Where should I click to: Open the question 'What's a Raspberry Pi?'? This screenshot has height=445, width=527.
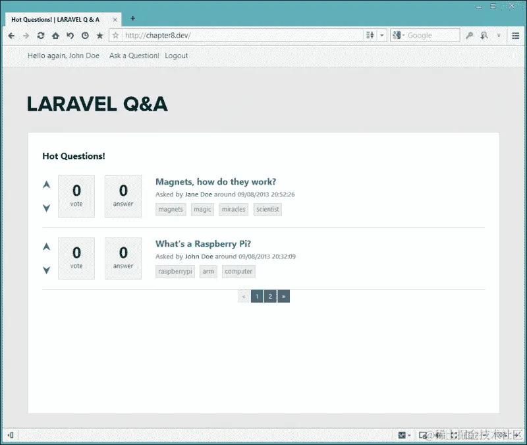point(203,244)
